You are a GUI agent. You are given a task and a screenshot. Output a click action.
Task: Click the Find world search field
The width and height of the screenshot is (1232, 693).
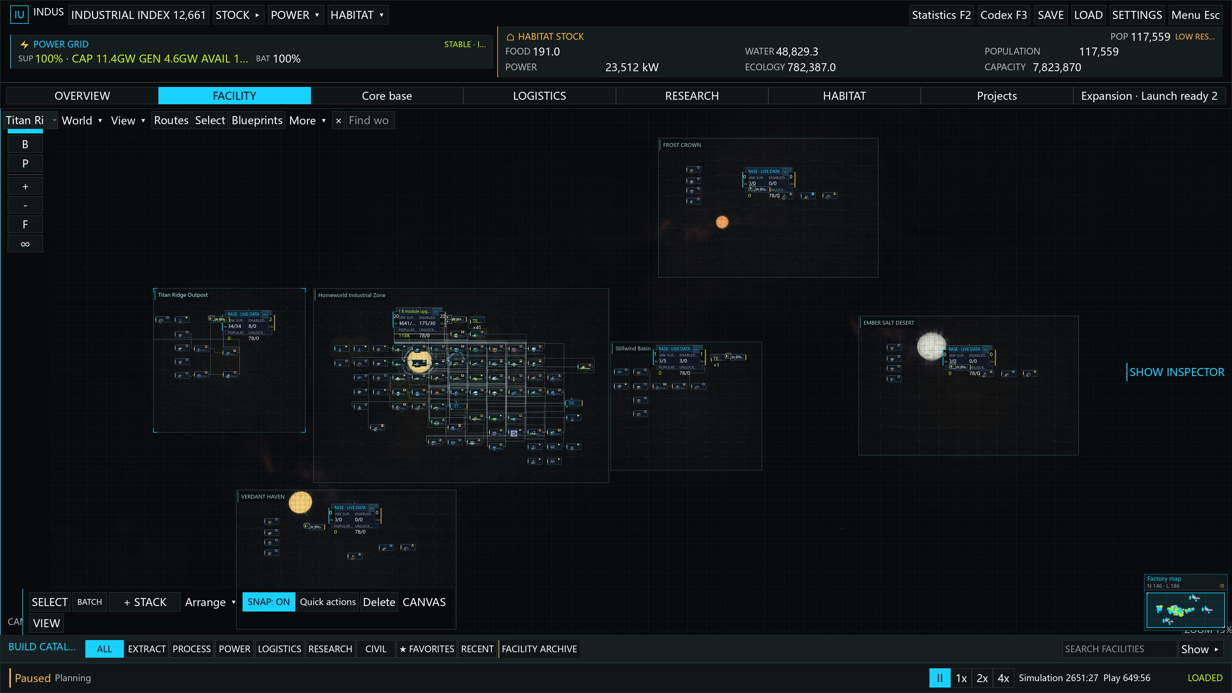coord(370,121)
